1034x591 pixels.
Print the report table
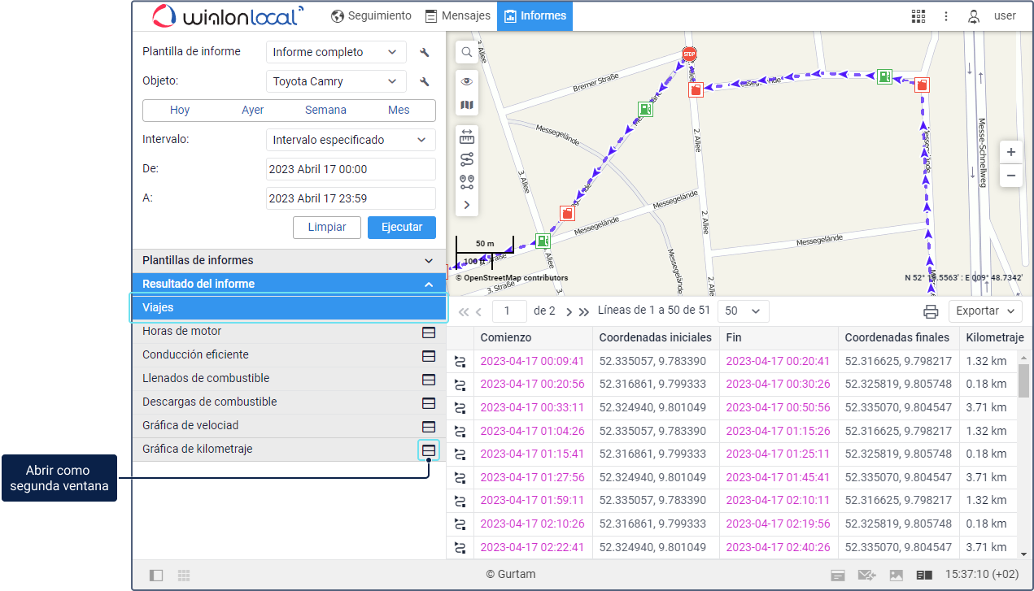[x=931, y=311]
